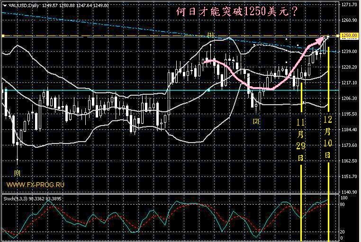Image resolution: width=361 pixels, height=242 pixels.
Task: Click the chart menu triangle beside XAUUSD
Action: coord(5,6)
